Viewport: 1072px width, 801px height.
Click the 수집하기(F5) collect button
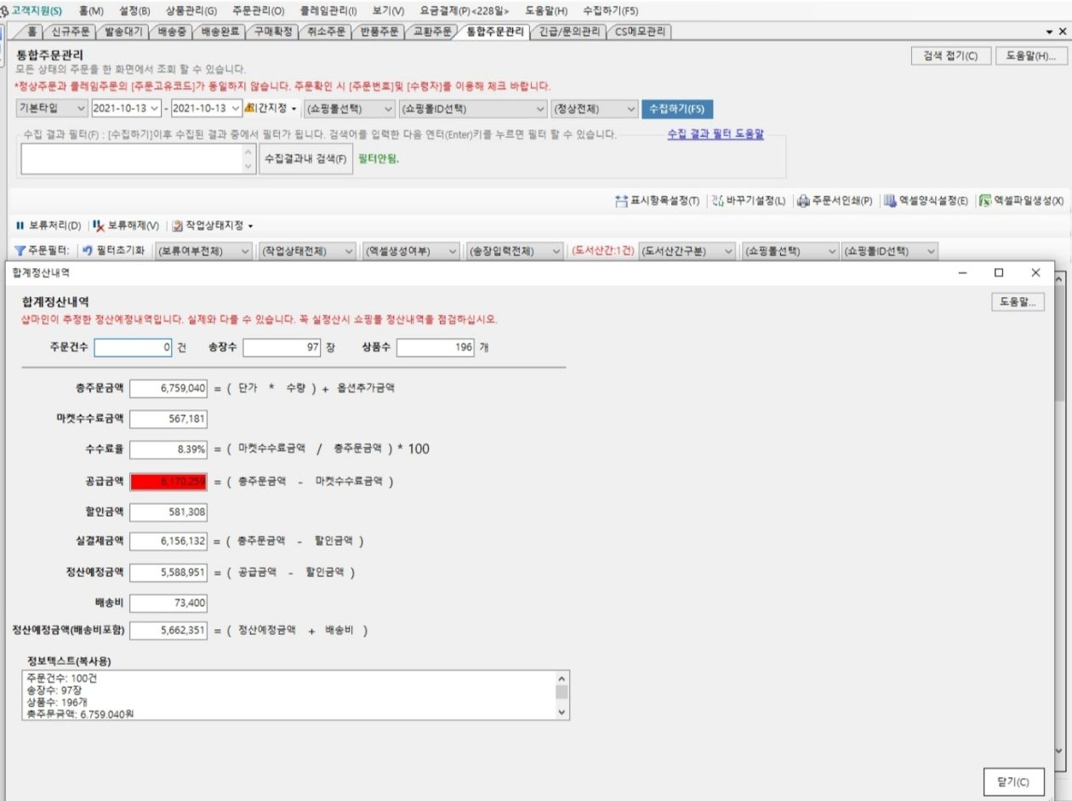pyautogui.click(x=677, y=109)
